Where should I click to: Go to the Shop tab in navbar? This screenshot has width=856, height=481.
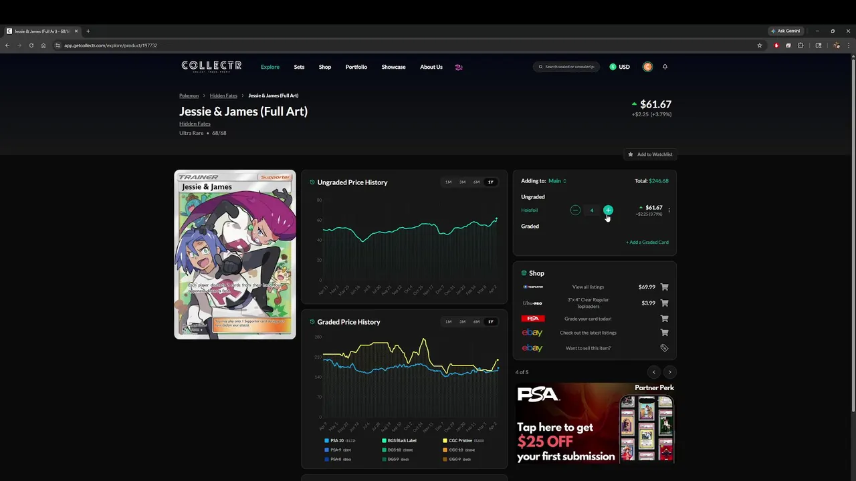click(325, 67)
